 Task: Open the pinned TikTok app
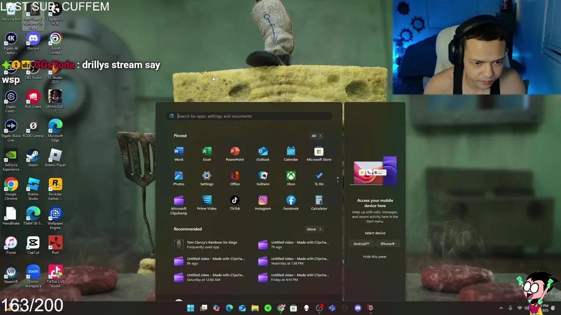(235, 203)
